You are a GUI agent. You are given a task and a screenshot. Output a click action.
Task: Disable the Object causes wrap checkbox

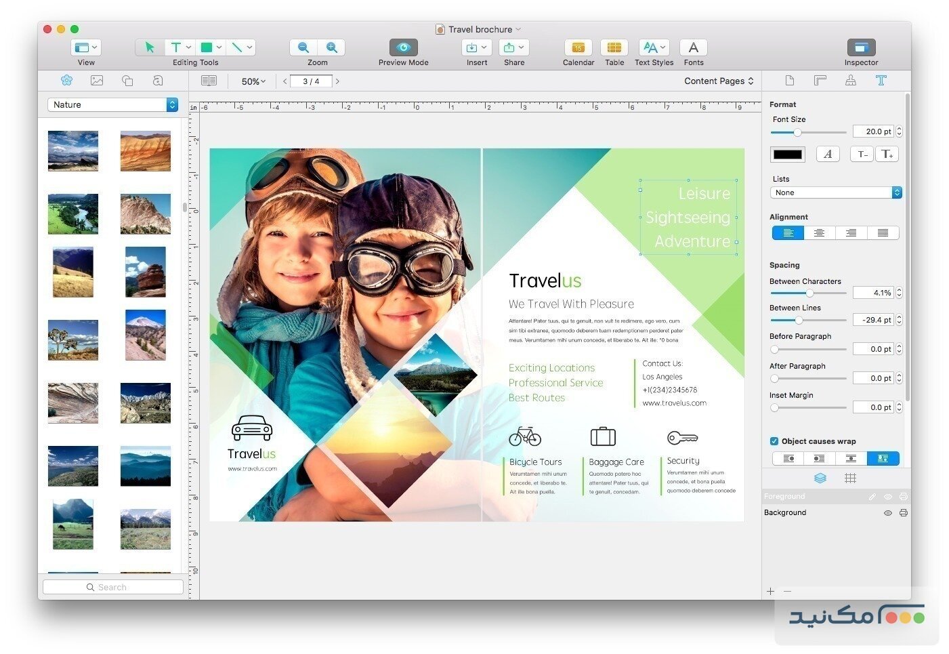pos(774,441)
